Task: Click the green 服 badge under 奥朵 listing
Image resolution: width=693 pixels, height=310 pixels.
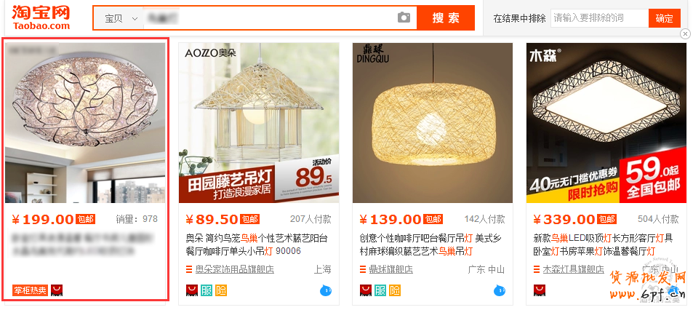Action: pyautogui.click(x=207, y=290)
